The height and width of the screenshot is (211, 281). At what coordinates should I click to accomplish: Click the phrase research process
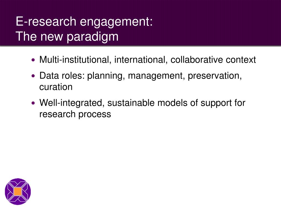click(75, 115)
